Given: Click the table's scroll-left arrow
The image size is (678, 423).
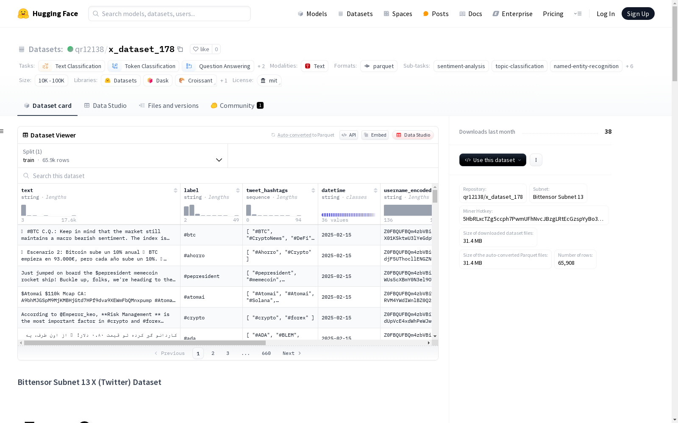Looking at the screenshot, I should point(21,343).
